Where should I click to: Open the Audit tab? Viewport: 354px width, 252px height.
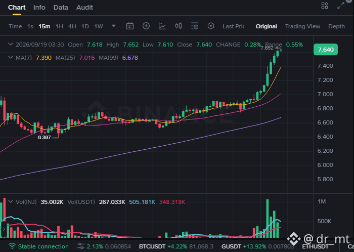pos(84,8)
